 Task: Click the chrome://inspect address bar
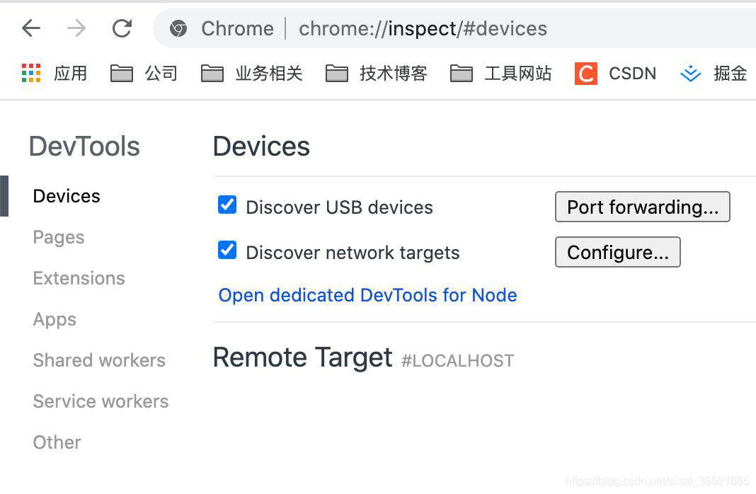453,28
